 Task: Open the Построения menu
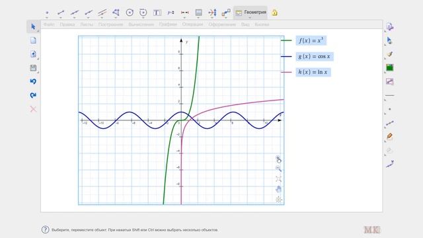click(110, 24)
